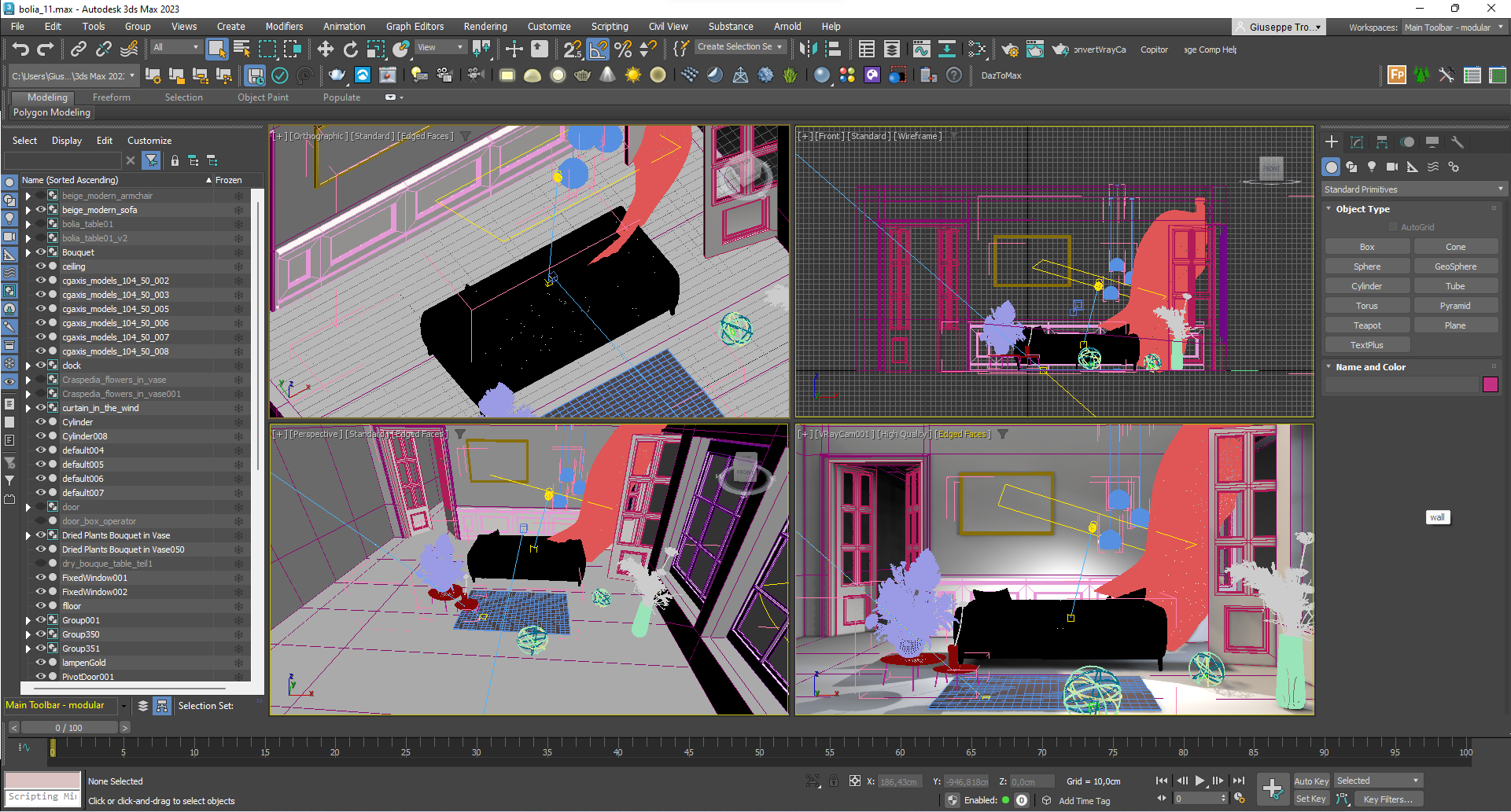This screenshot has width=1511, height=812.
Task: Open the Standard Primitives dropdown
Action: tap(1413, 189)
